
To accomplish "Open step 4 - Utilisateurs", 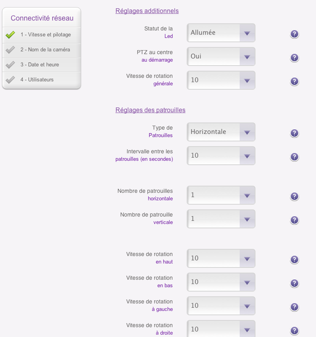I will coord(42,80).
